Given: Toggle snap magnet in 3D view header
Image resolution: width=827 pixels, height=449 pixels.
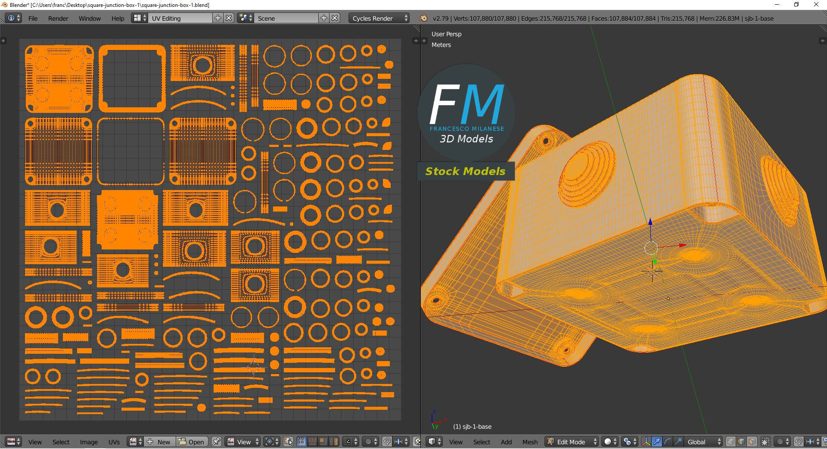Looking at the screenshot, I should pos(798,442).
